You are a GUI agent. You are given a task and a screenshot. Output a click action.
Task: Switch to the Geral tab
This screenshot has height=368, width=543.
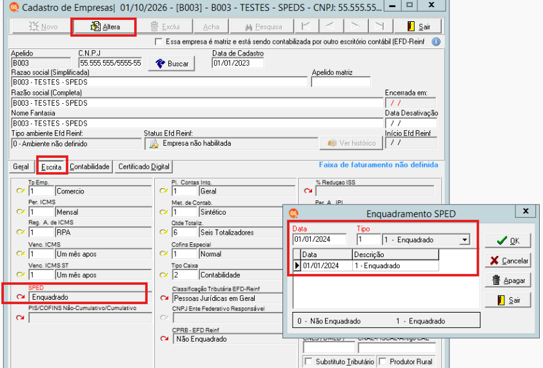coord(21,166)
